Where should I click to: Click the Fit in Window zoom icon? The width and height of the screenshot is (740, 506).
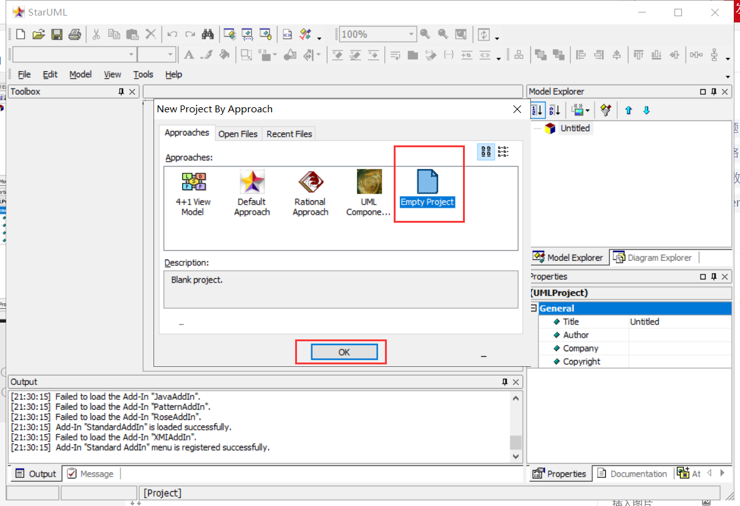(460, 34)
